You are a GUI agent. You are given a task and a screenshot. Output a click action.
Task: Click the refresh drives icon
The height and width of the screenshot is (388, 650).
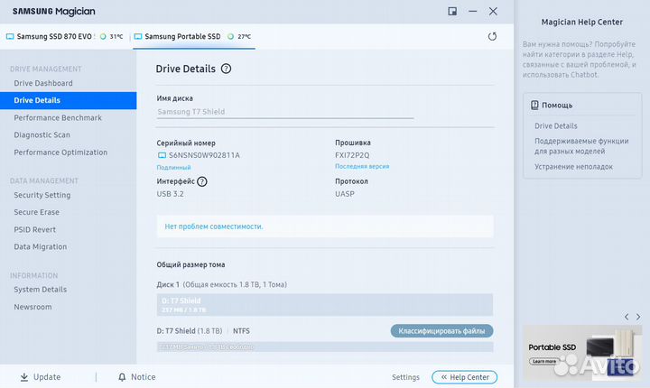(492, 36)
